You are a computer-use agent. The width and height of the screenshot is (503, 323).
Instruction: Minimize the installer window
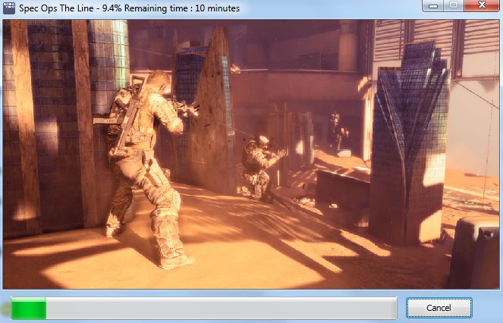click(x=433, y=5)
